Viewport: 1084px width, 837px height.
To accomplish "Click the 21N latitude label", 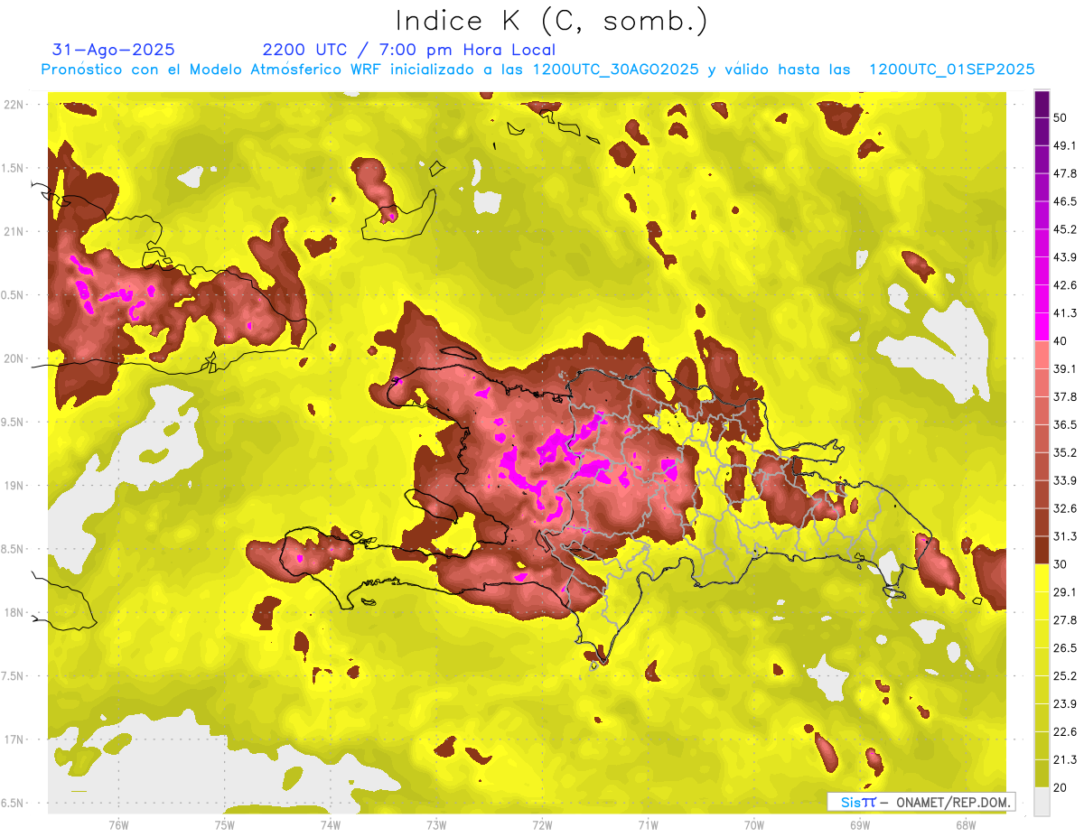I will (x=14, y=231).
